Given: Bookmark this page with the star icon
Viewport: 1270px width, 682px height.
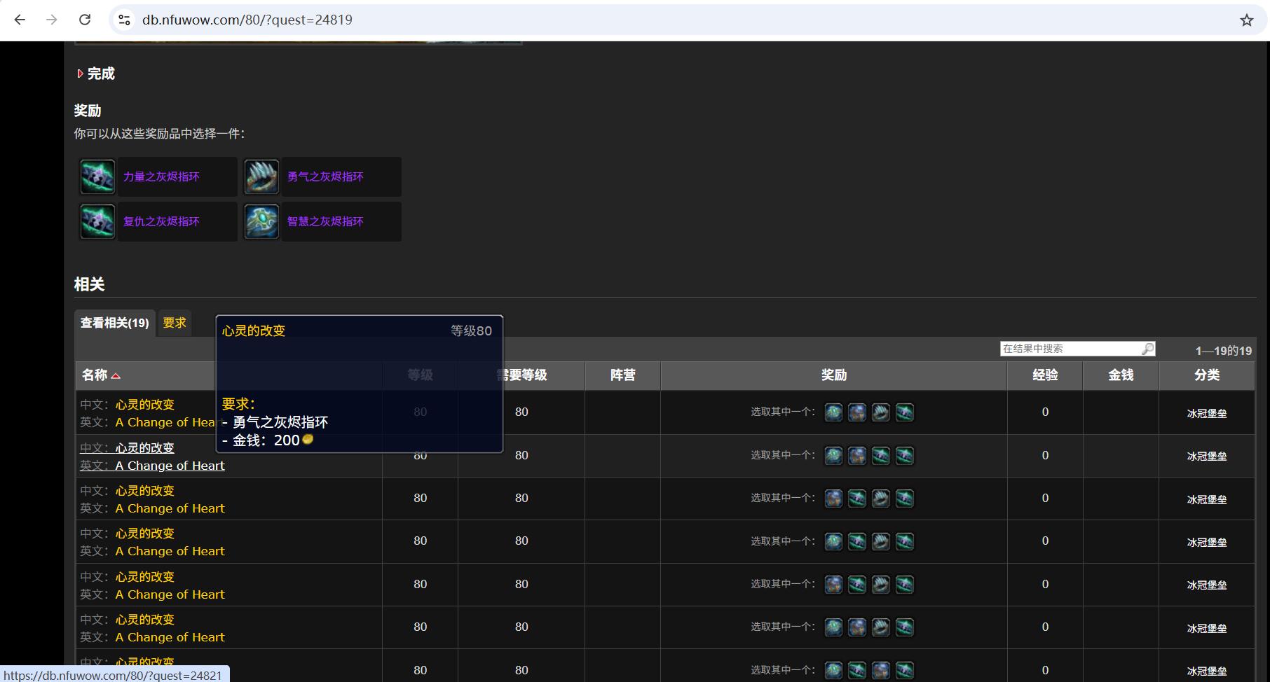Looking at the screenshot, I should click(x=1246, y=20).
